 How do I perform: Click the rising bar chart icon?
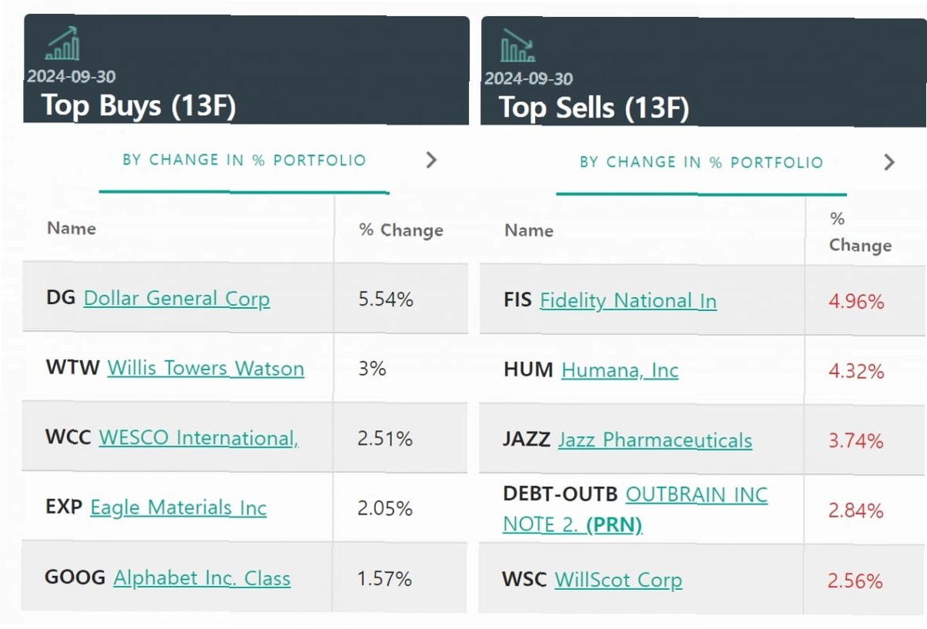(x=62, y=44)
